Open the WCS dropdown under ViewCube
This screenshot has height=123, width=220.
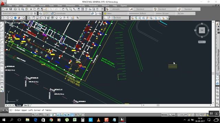click(202, 42)
